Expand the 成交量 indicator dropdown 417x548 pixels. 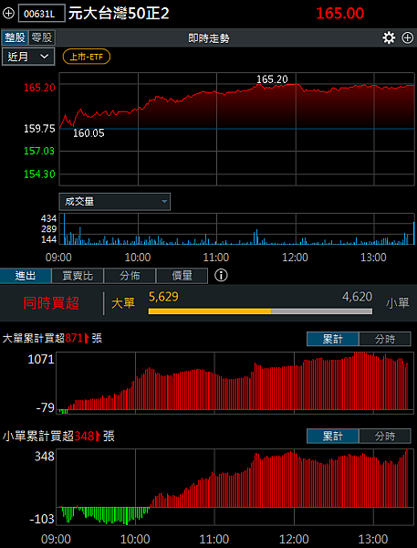click(115, 202)
